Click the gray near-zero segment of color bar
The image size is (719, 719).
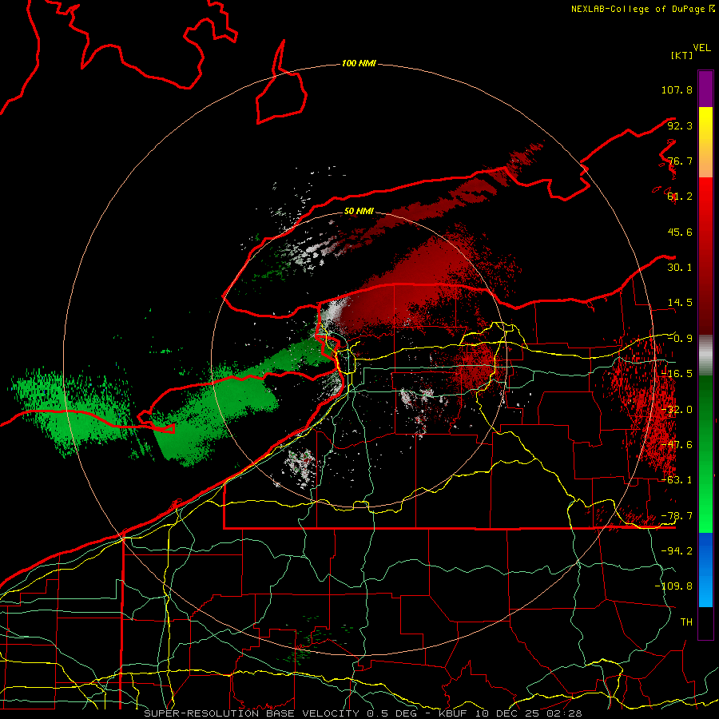705,356
